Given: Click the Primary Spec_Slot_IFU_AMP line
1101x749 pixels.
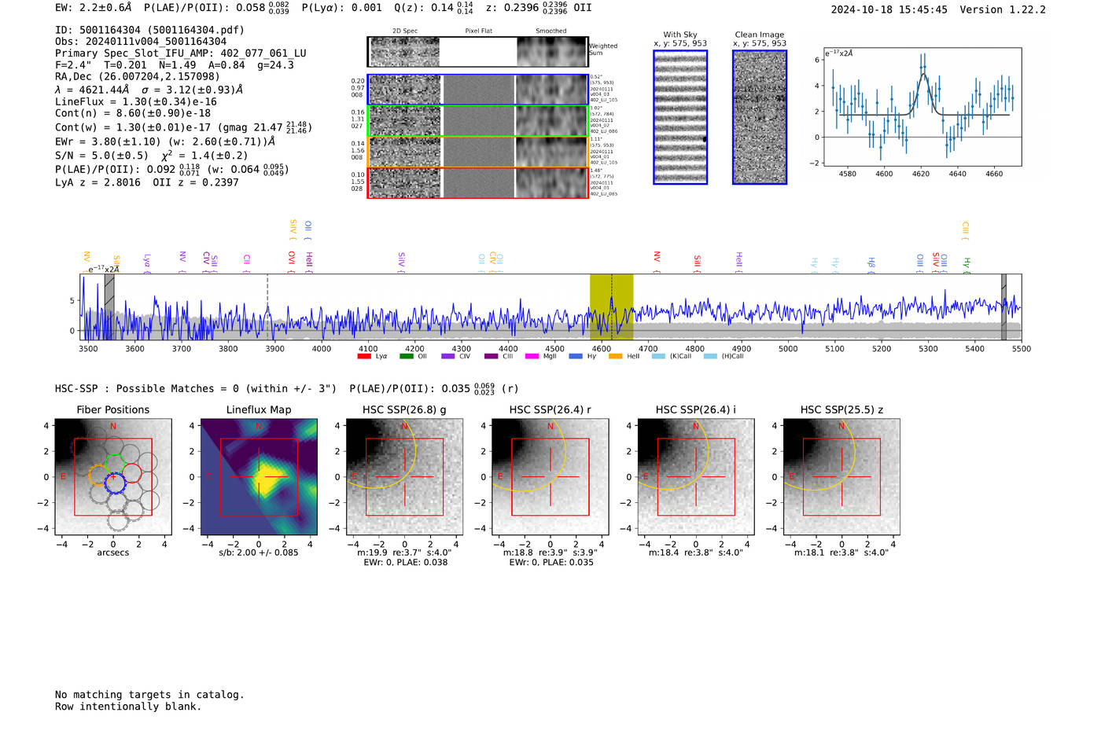Looking at the screenshot, I should pos(181,53).
